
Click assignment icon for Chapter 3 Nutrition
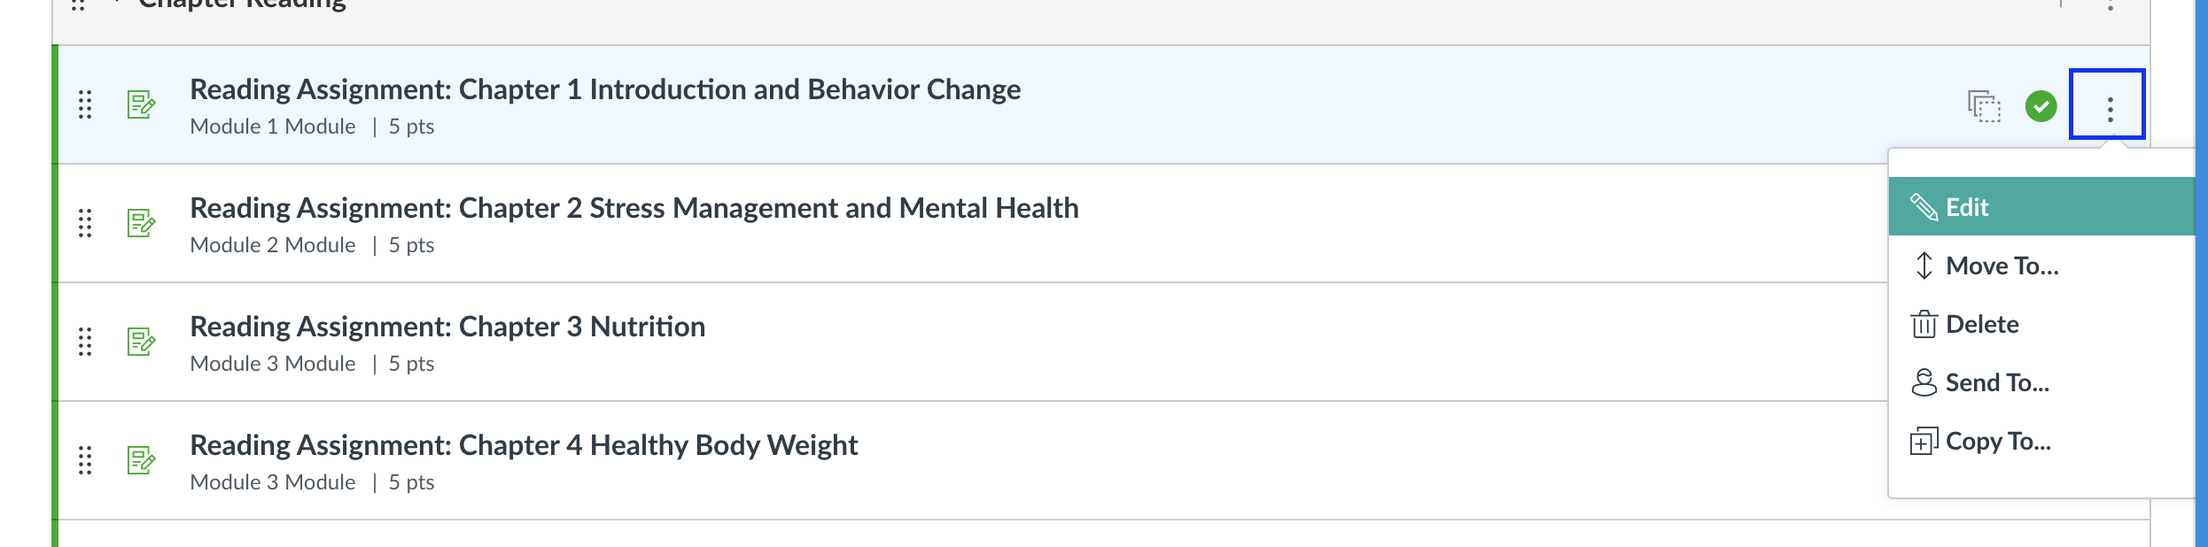coord(141,342)
